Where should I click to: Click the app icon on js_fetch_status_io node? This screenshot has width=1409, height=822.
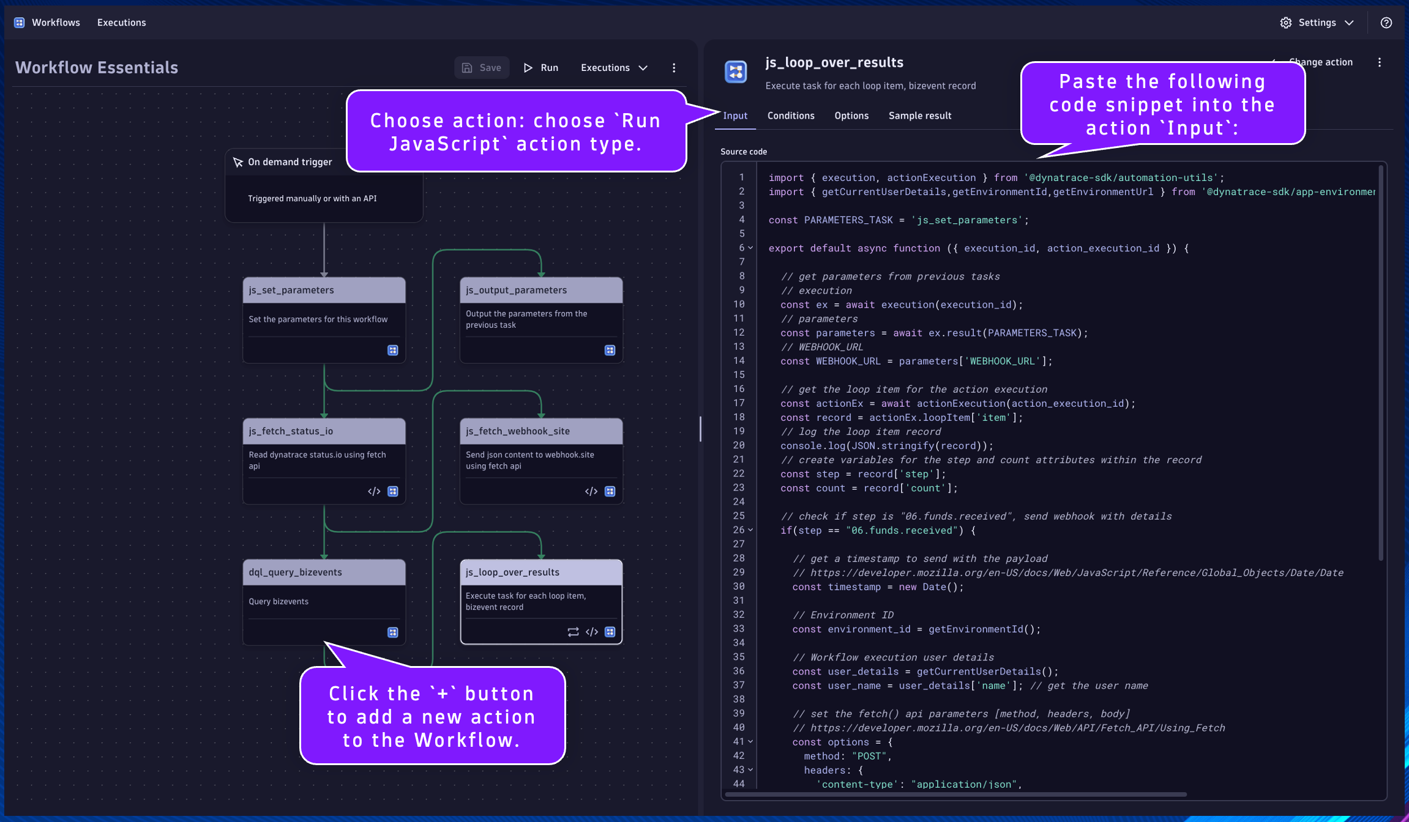[393, 492]
